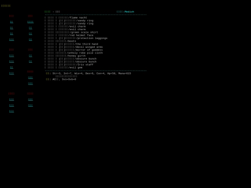Click the flame nacht equipment row
251x188 pixels.
66,18
